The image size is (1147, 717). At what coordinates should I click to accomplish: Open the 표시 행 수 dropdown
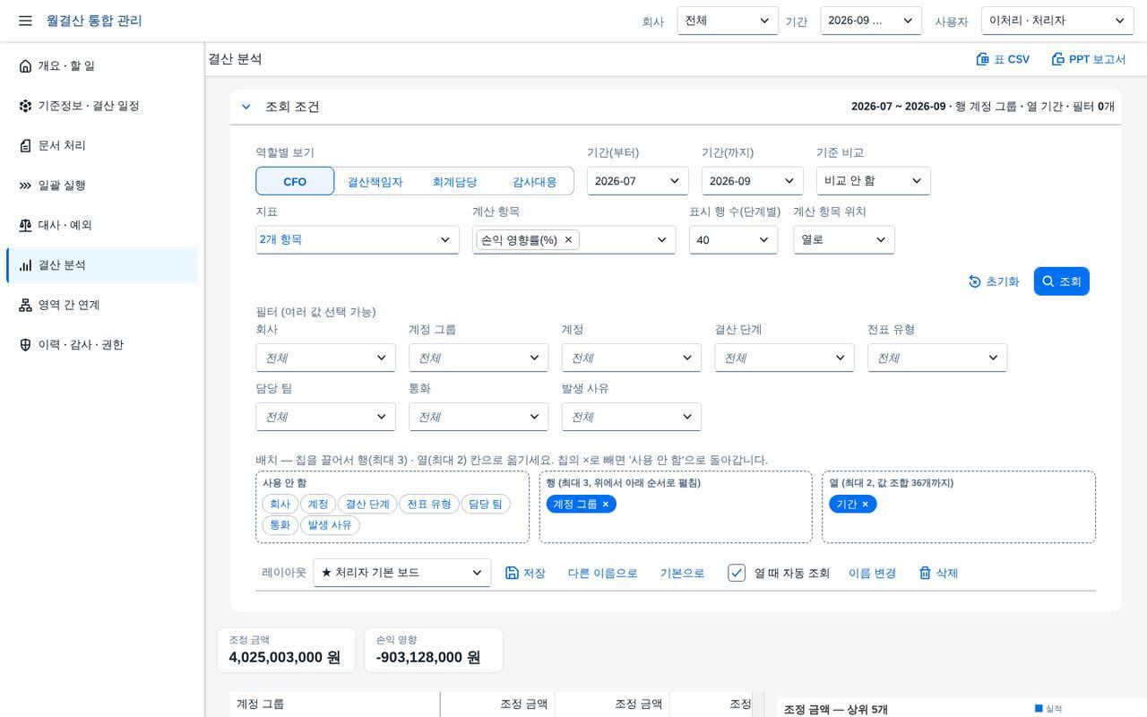click(x=733, y=239)
